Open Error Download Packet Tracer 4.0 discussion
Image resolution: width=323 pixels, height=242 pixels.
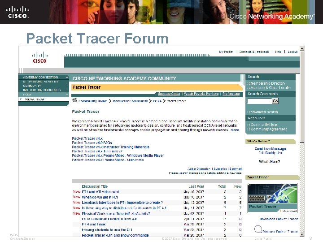point(109,219)
